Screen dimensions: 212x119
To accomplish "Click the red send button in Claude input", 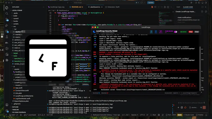I will [x=204, y=107].
